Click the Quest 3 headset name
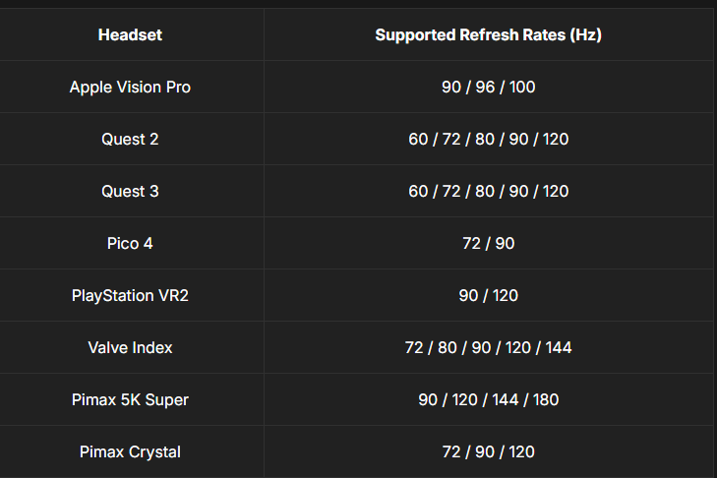Image resolution: width=717 pixels, height=478 pixels. click(x=130, y=192)
